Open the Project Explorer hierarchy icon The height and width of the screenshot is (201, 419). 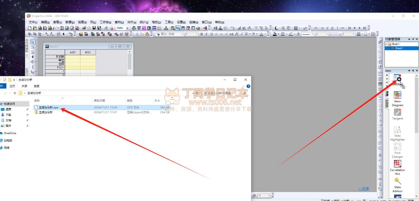(x=166, y=28)
